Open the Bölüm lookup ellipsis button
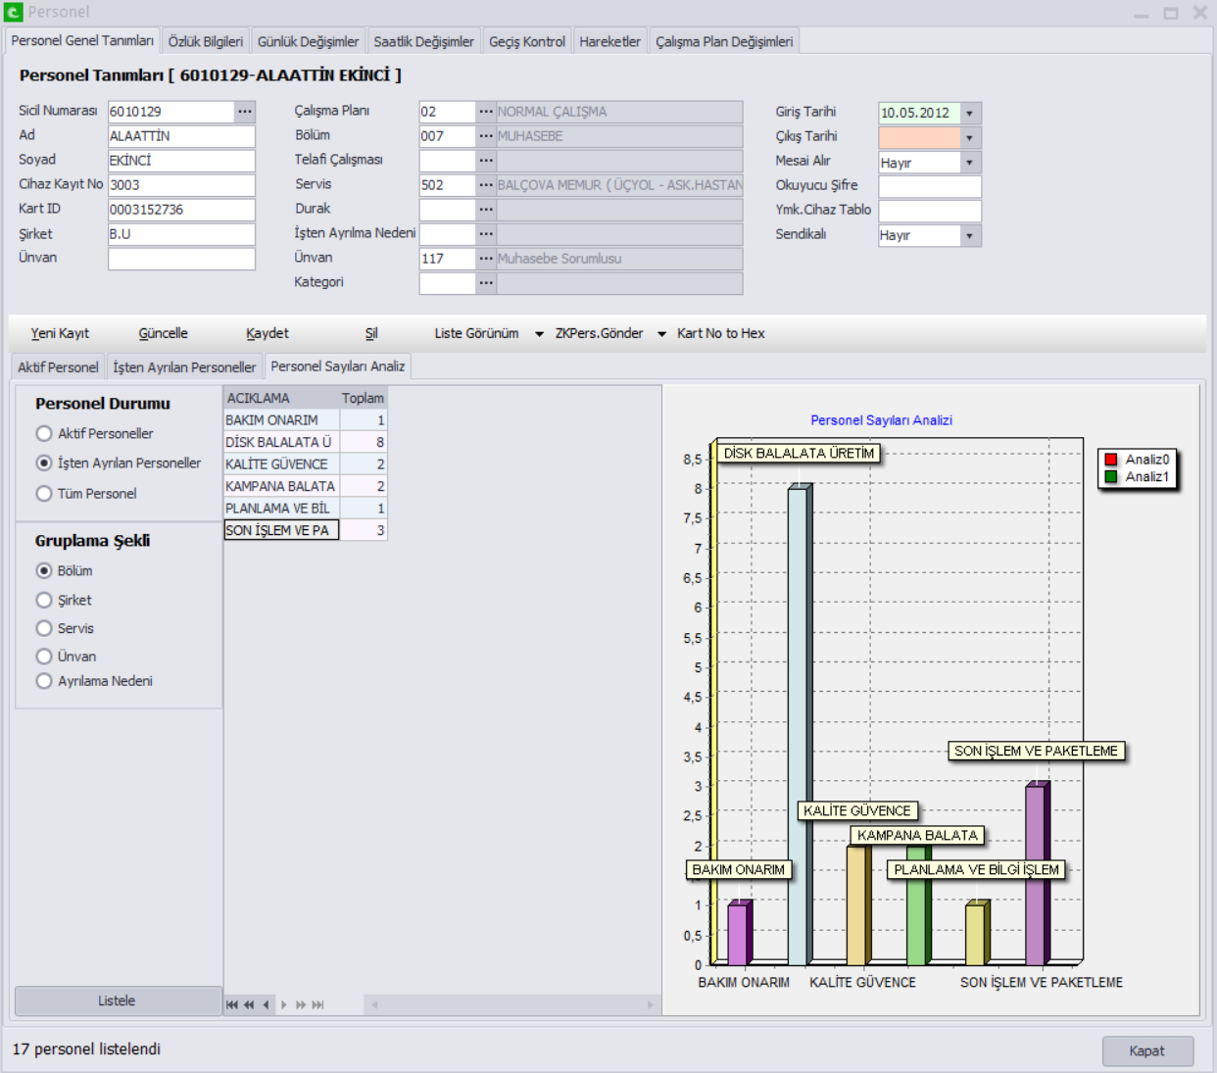This screenshot has height=1073, width=1217. [x=486, y=136]
